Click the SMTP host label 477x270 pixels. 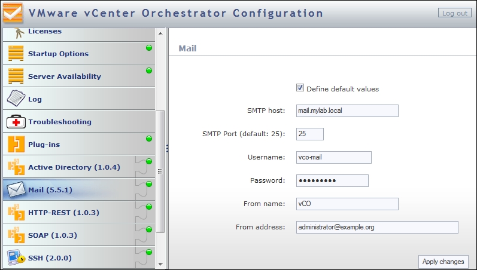click(266, 111)
